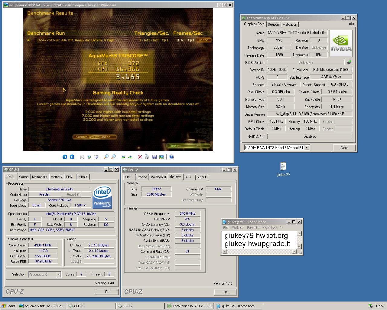The height and width of the screenshot is (310, 387).
Task: Click AquaMark score 3,685 in image
Action: click(128, 77)
